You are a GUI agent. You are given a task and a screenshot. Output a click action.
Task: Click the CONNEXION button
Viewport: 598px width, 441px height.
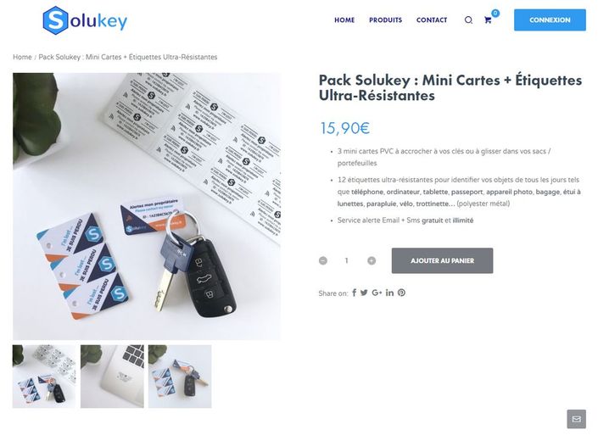click(x=550, y=20)
